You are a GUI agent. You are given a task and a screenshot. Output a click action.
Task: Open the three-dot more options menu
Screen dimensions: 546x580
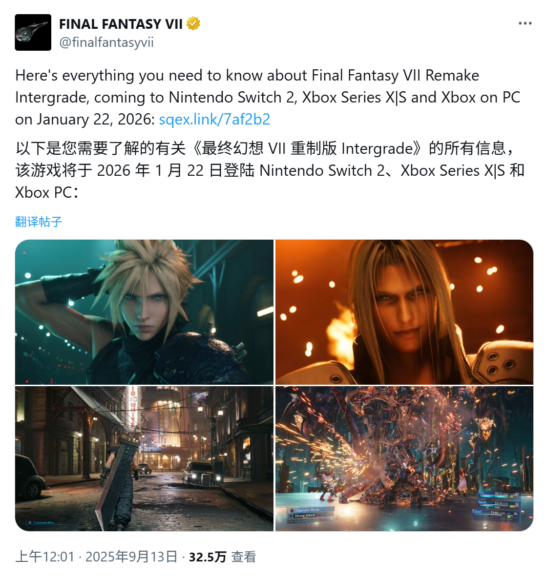pos(525,23)
